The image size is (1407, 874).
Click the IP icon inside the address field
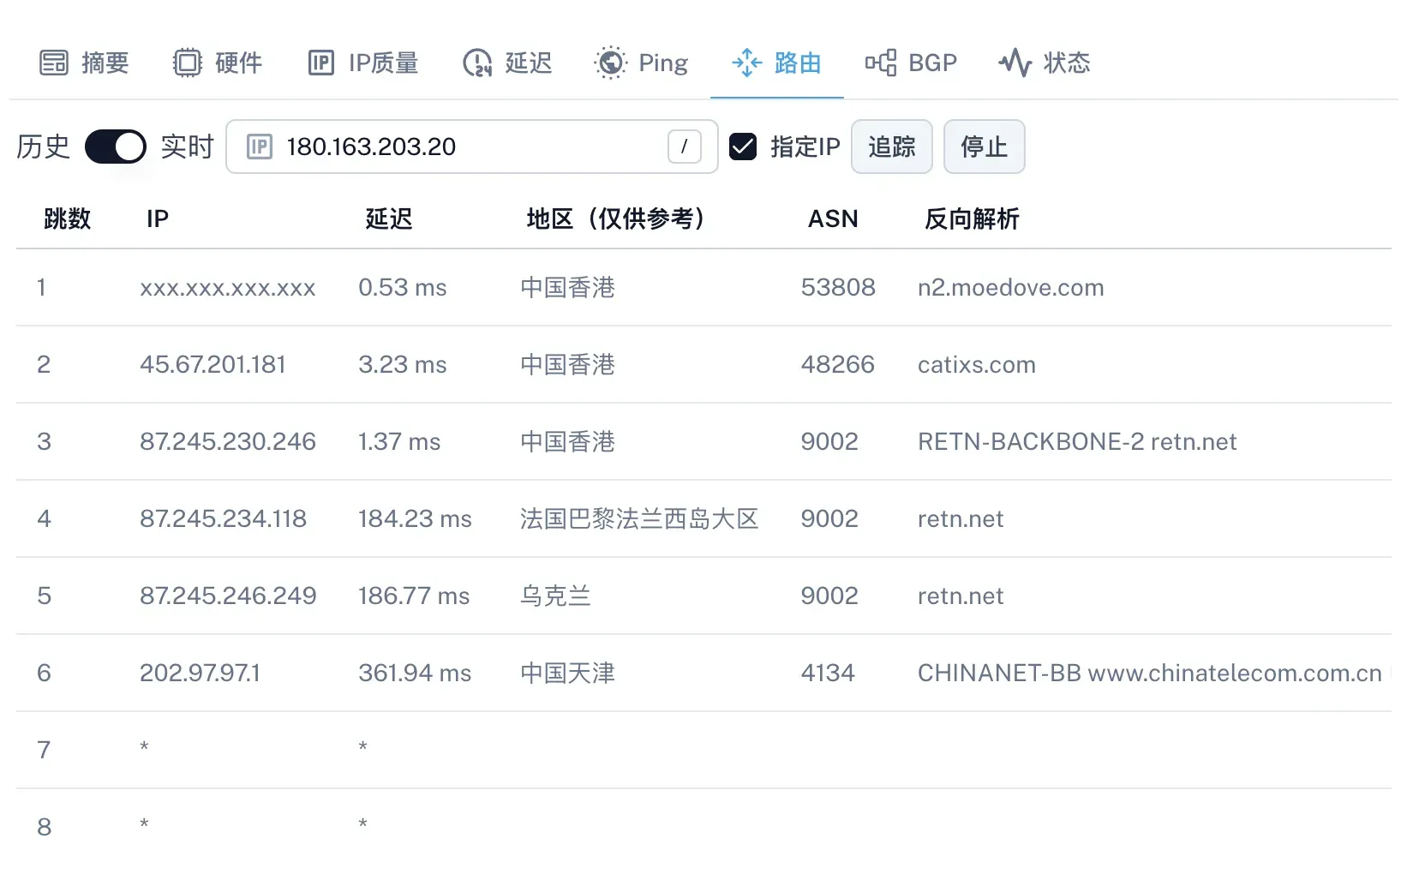tap(260, 147)
